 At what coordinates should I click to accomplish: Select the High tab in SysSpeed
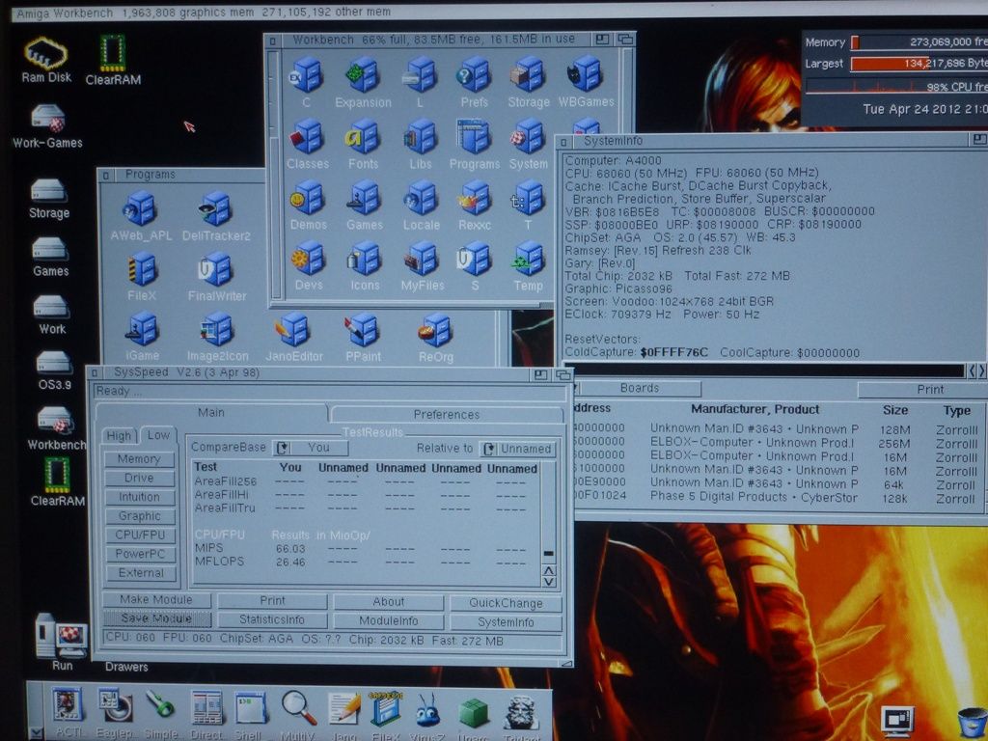coord(119,436)
